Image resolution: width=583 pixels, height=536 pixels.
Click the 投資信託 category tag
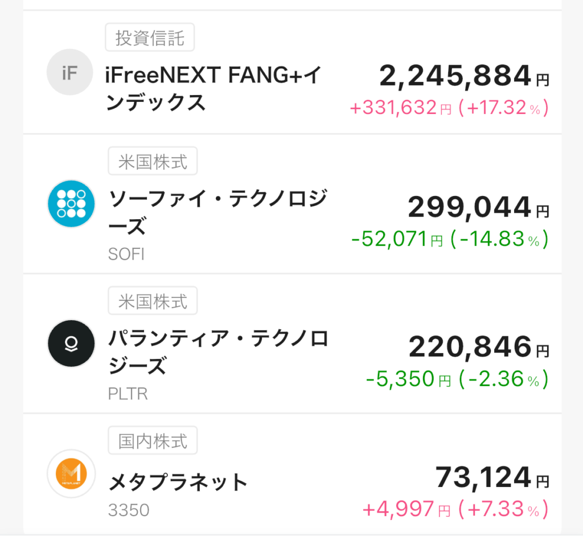tap(150, 38)
